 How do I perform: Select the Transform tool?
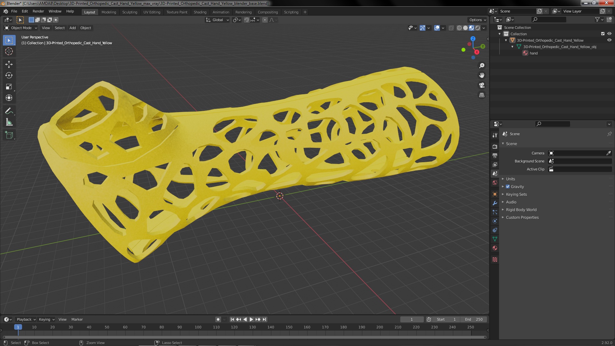[x=9, y=98]
